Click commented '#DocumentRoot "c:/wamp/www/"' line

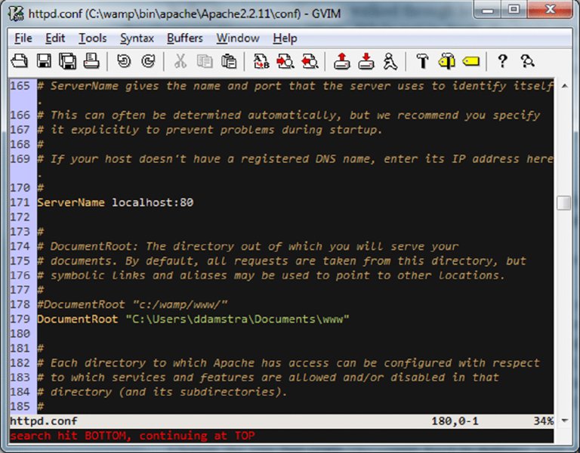(x=132, y=305)
